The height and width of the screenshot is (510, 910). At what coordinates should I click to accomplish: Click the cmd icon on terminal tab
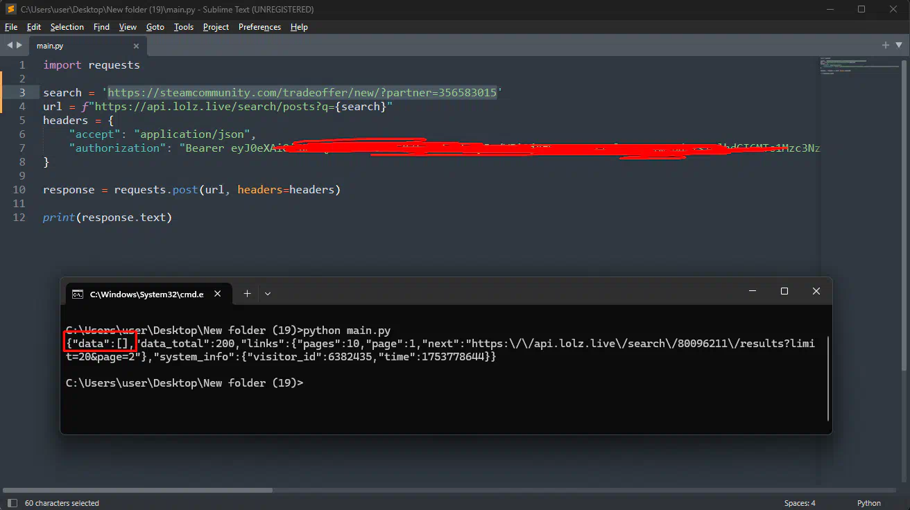78,294
